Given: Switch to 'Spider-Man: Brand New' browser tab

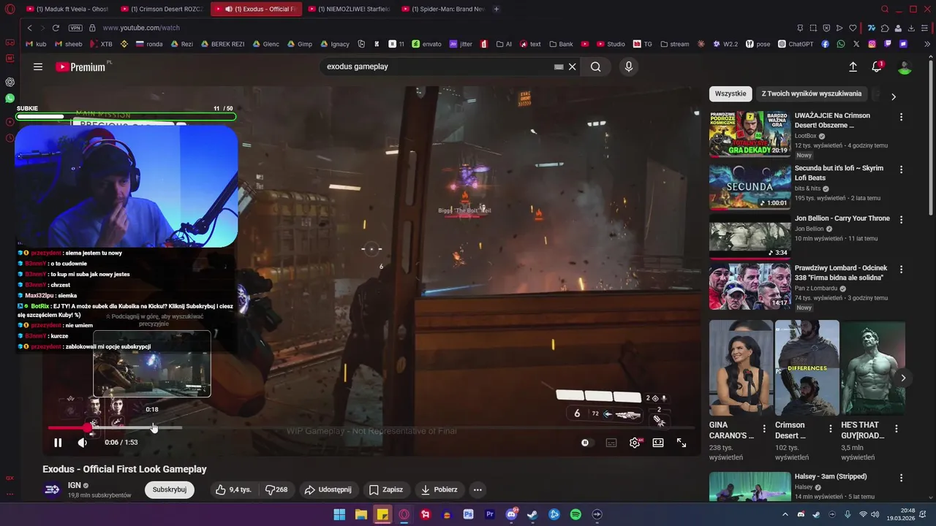Looking at the screenshot, I should pos(442,9).
